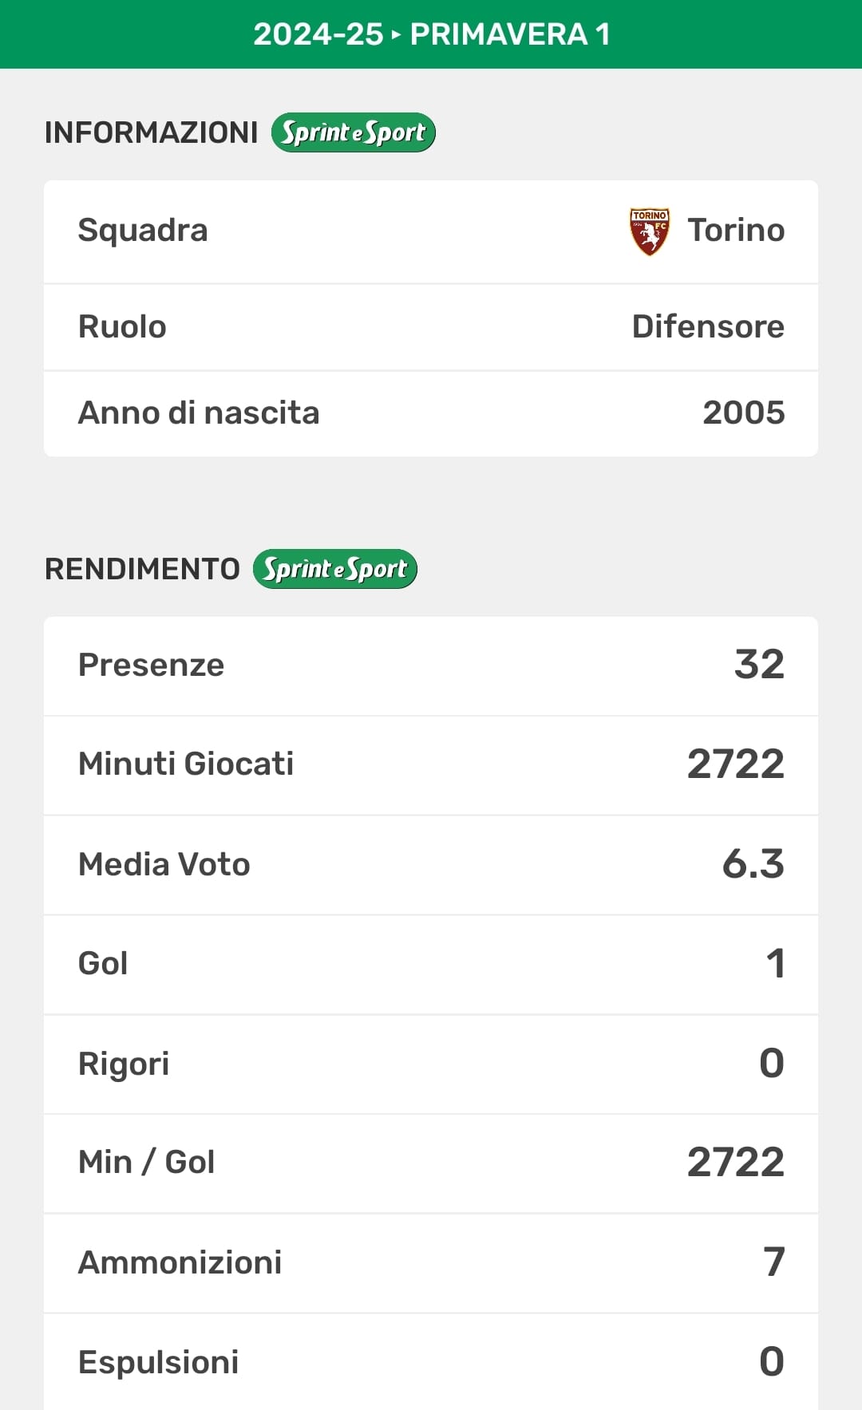Image resolution: width=862 pixels, height=1410 pixels.
Task: Select the Anno di nascita row
Action: [x=431, y=413]
